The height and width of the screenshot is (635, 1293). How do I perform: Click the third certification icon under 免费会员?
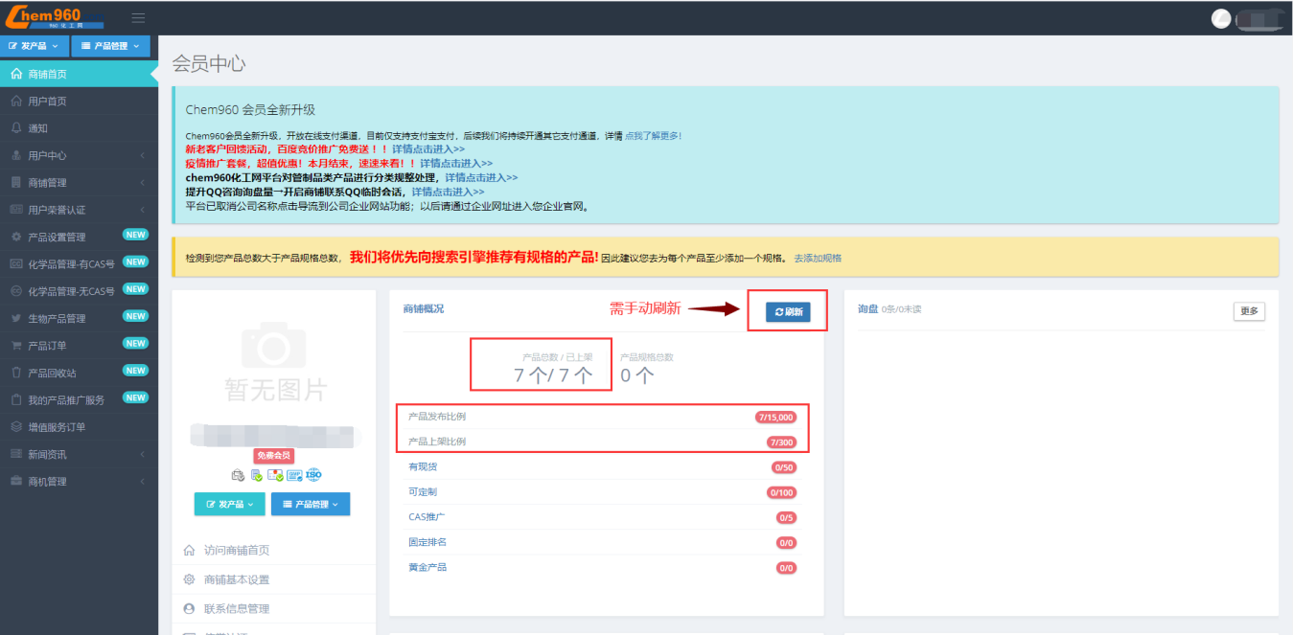click(274, 474)
